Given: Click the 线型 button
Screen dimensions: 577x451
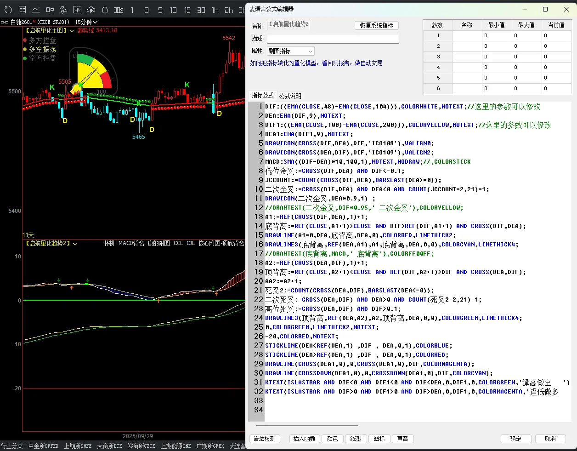Looking at the screenshot, I should point(356,439).
